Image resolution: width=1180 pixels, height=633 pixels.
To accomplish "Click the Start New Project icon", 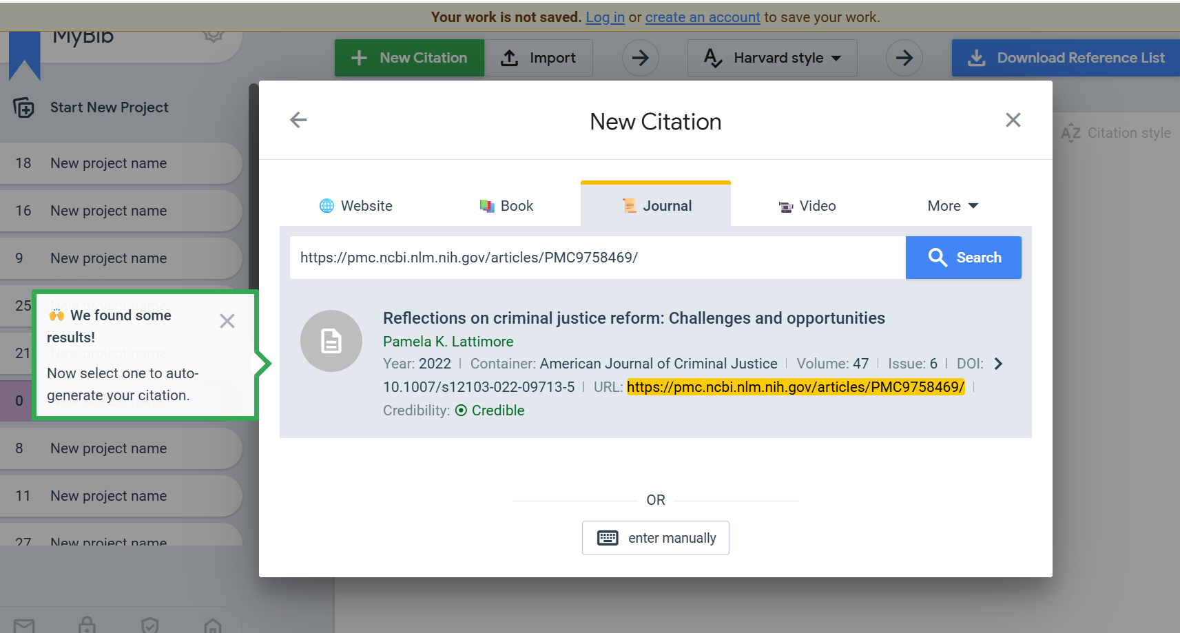I will tap(23, 107).
